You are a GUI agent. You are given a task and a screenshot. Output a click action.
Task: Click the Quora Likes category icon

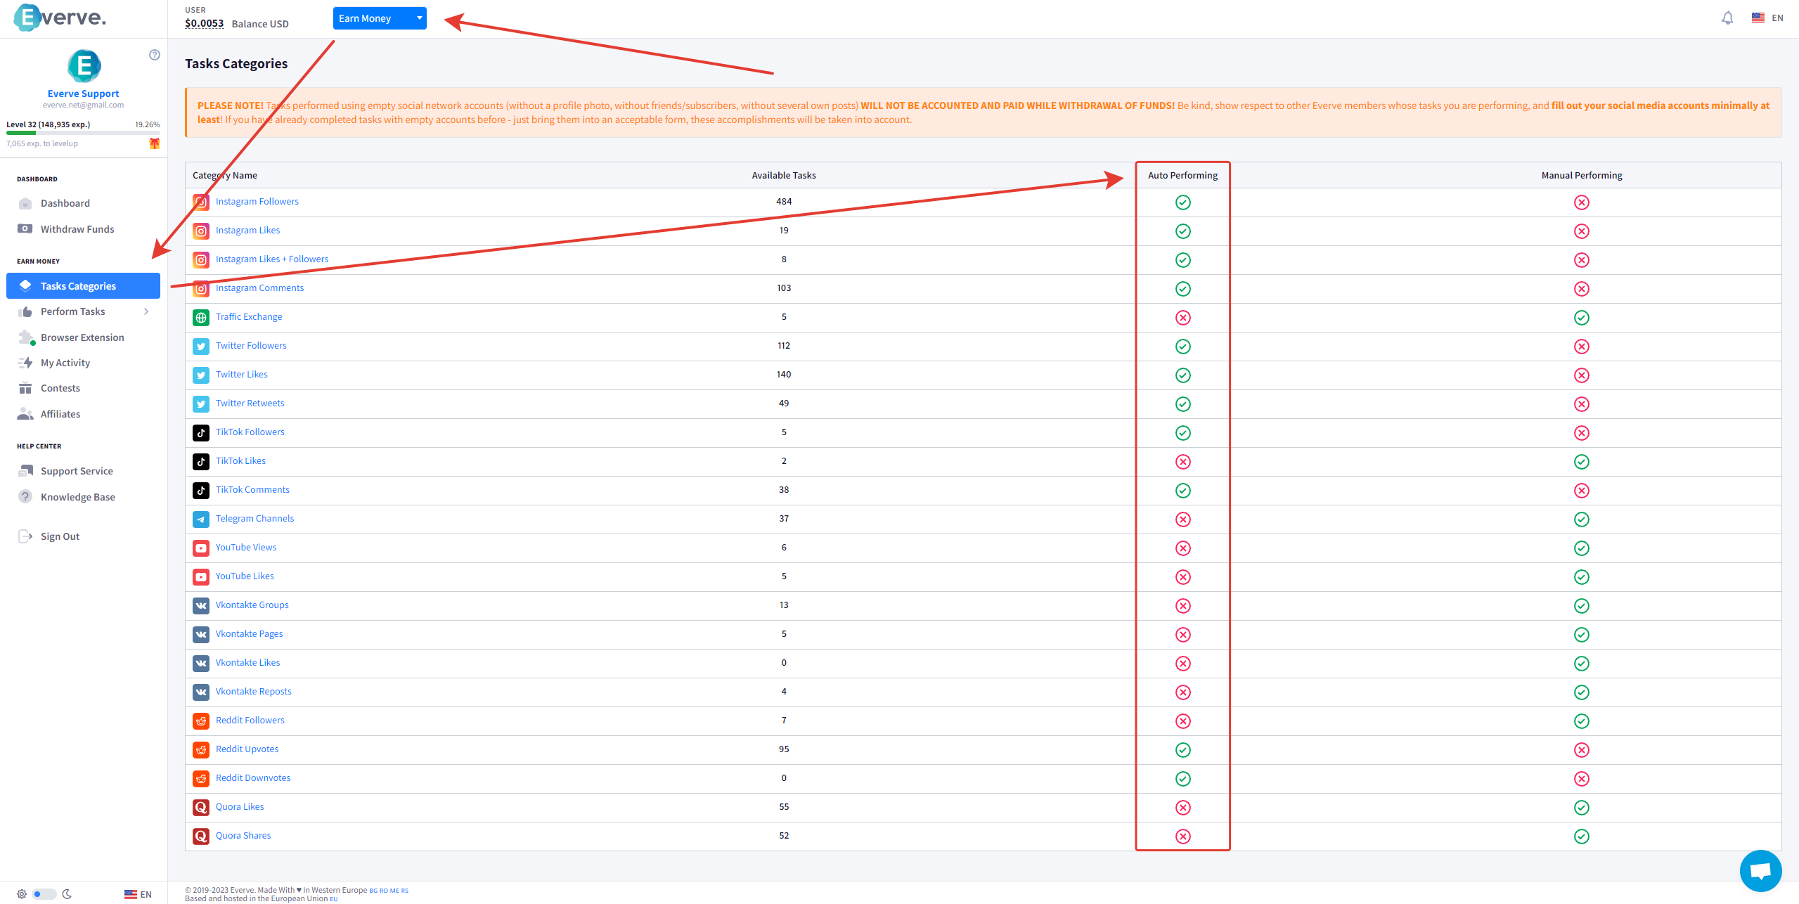(201, 808)
